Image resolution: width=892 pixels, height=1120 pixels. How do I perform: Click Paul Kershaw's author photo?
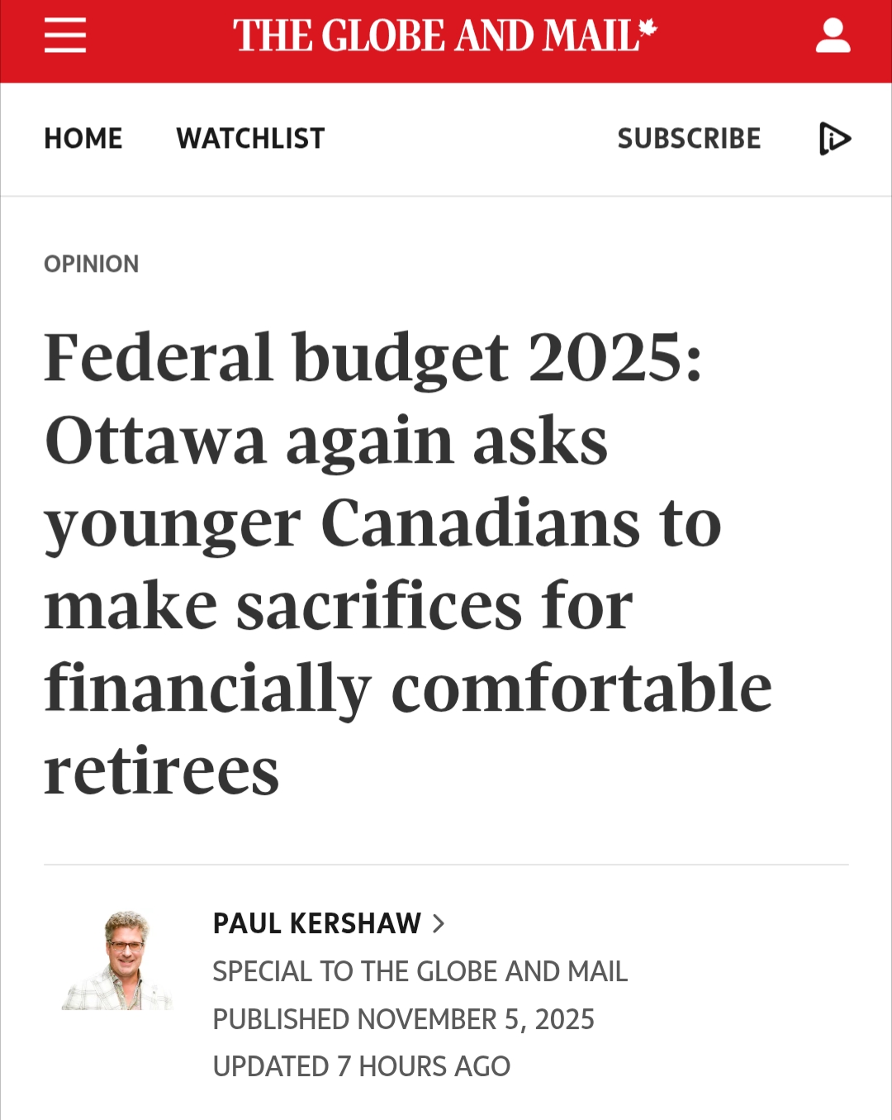[118, 960]
